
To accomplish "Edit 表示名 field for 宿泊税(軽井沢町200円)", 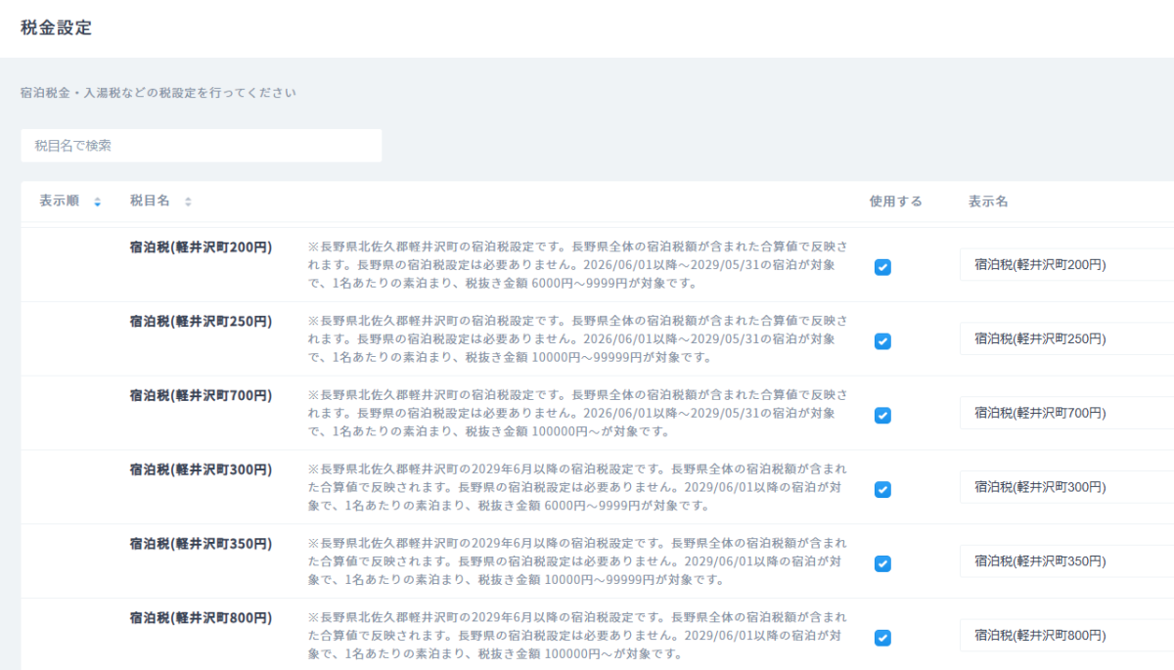I will coord(1066,264).
